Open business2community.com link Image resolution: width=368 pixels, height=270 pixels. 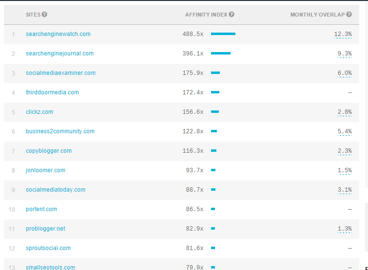pos(60,131)
